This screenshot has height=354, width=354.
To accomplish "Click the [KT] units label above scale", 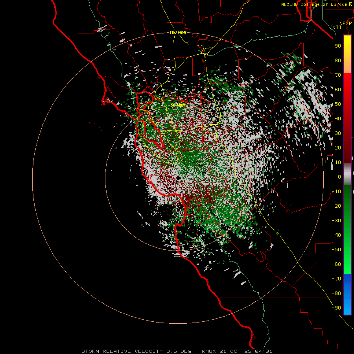I will click(336, 27).
